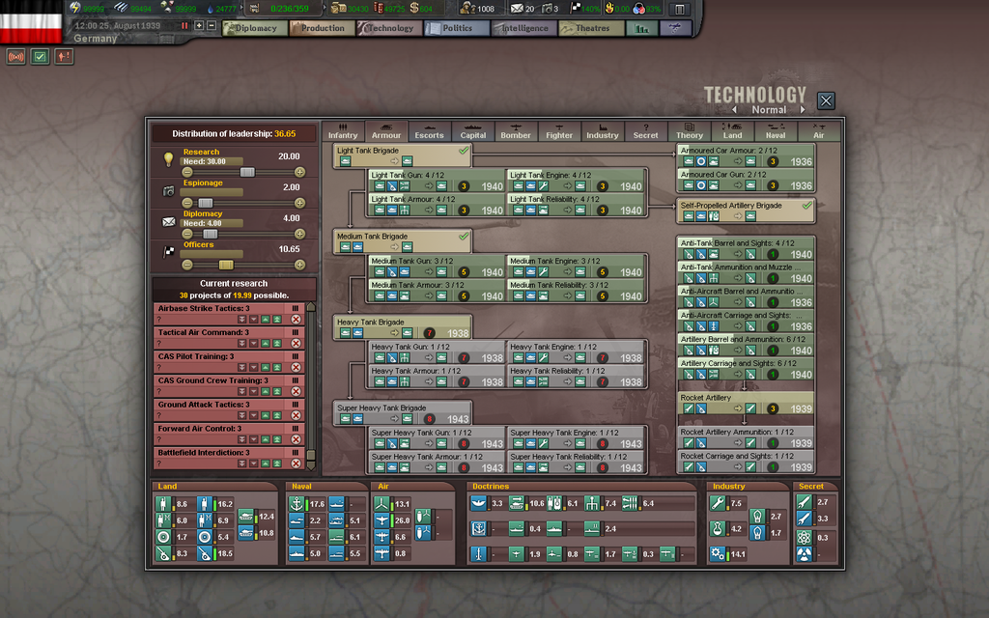Open the main menu button in top bar

[680, 10]
